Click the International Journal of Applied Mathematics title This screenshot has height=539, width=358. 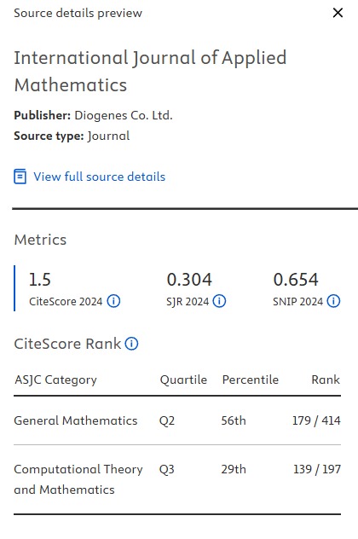(150, 71)
